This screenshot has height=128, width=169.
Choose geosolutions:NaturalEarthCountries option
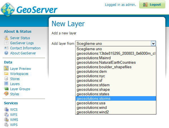(116, 63)
